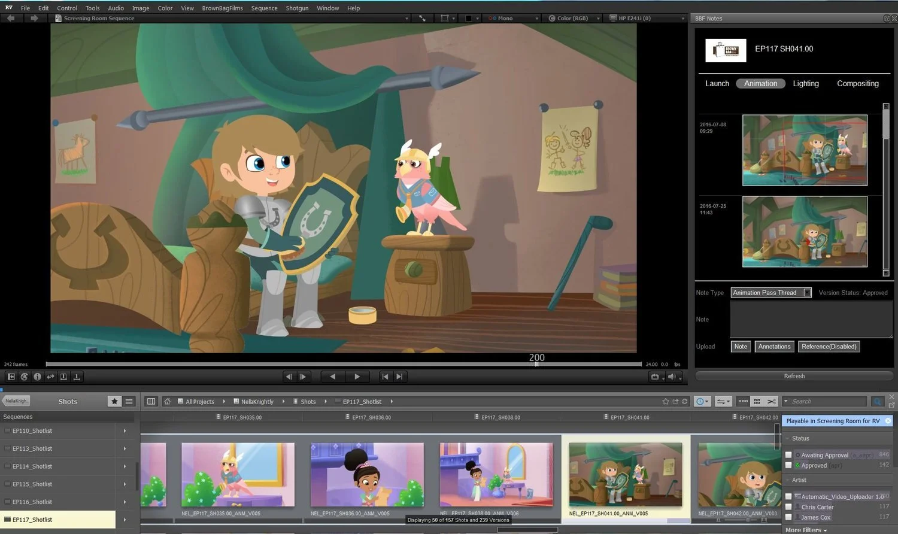
Task: Remove the Playable in Screening Room filter
Action: (x=888, y=421)
